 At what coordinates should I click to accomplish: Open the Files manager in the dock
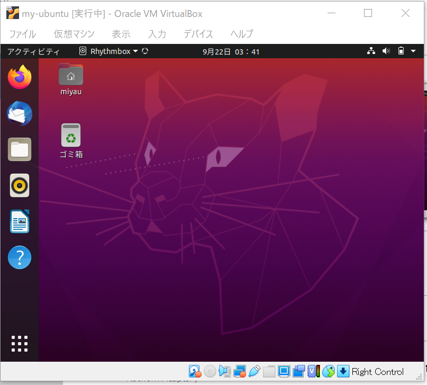pos(20,149)
